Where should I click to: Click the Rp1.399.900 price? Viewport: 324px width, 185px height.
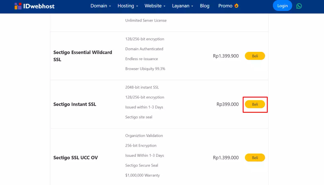point(226,56)
